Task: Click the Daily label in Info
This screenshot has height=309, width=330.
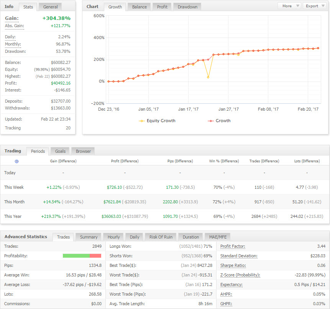Action: click(x=10, y=37)
